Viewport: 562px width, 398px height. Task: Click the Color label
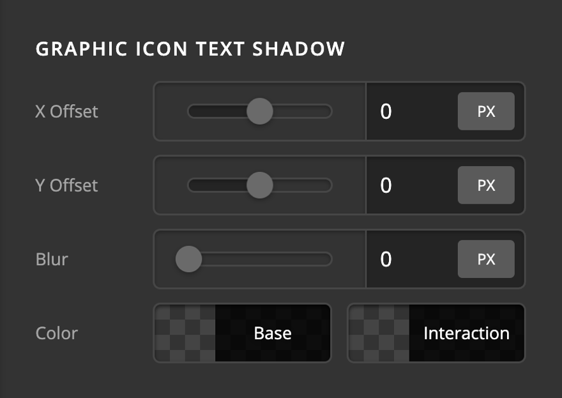56,333
